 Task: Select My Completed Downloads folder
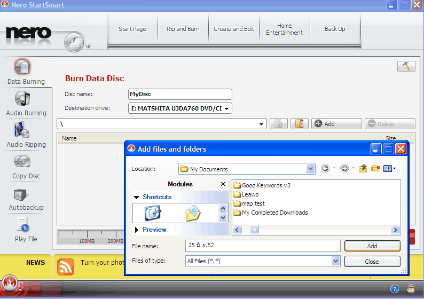[x=270, y=213]
